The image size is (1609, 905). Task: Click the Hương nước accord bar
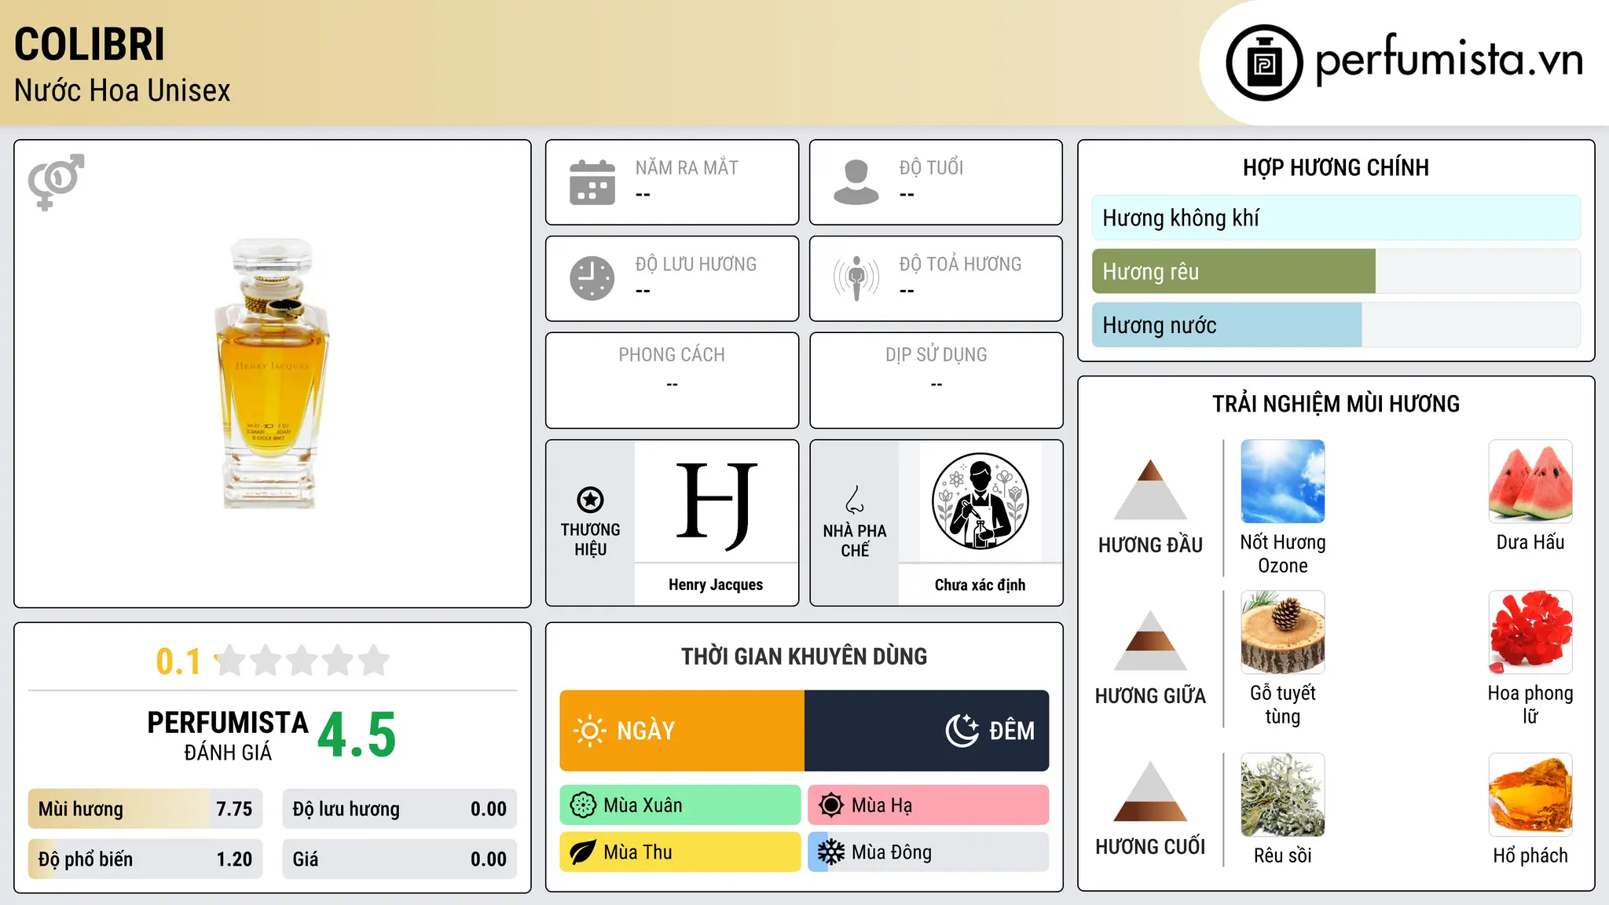(x=1336, y=324)
